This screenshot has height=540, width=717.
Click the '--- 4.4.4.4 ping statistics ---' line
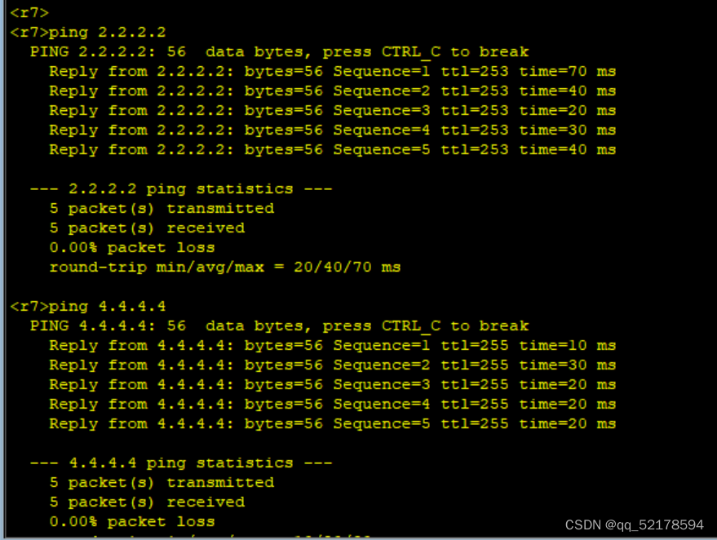[x=180, y=463]
